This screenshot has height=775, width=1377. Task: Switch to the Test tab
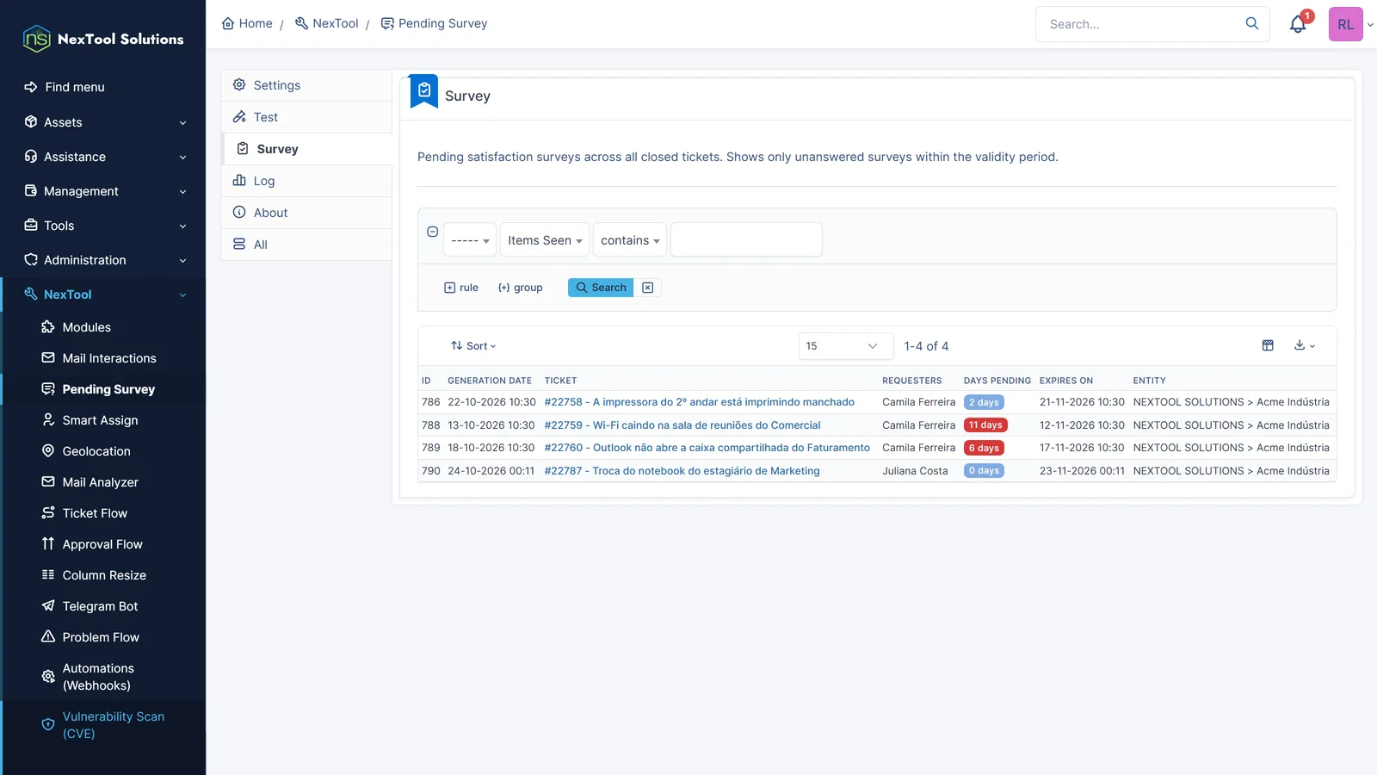click(x=306, y=117)
